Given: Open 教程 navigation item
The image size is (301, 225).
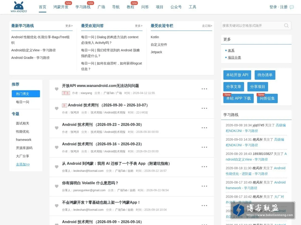Looking at the screenshot, I should click(x=130, y=7).
